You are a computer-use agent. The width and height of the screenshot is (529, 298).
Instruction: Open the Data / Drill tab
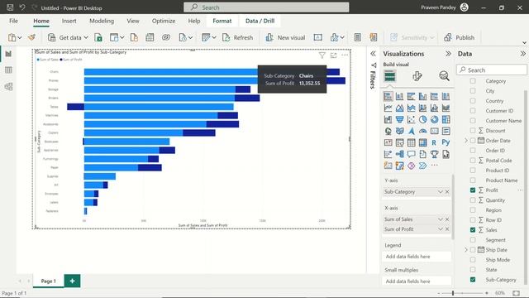260,21
